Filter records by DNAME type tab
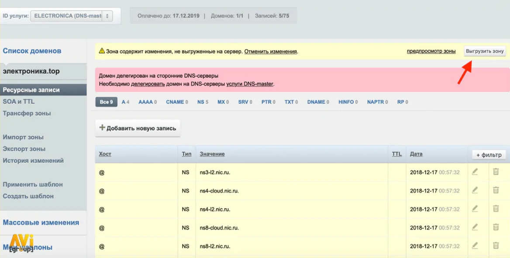 point(318,102)
